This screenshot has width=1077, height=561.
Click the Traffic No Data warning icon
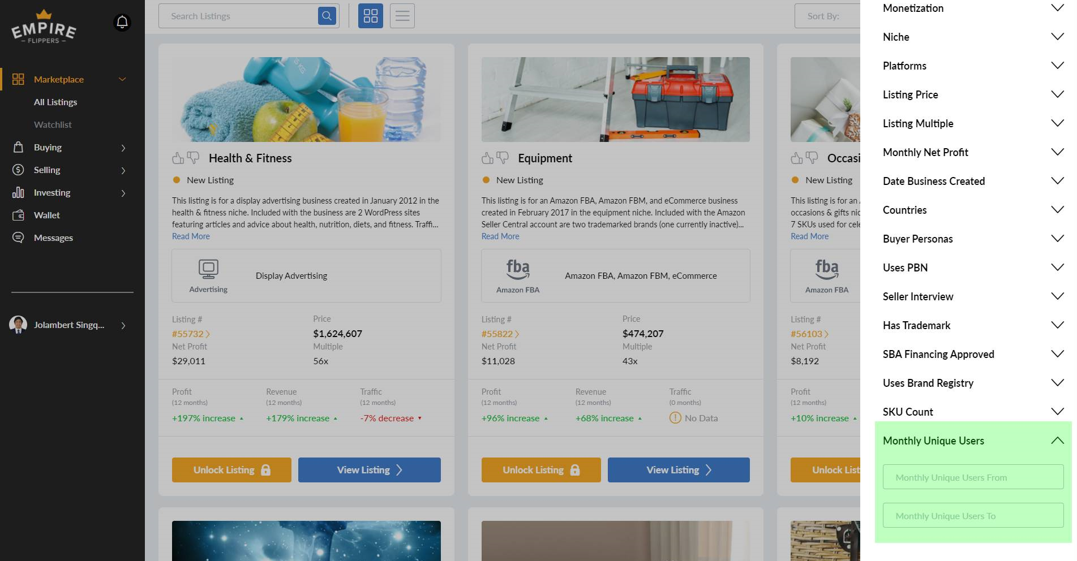pyautogui.click(x=675, y=418)
